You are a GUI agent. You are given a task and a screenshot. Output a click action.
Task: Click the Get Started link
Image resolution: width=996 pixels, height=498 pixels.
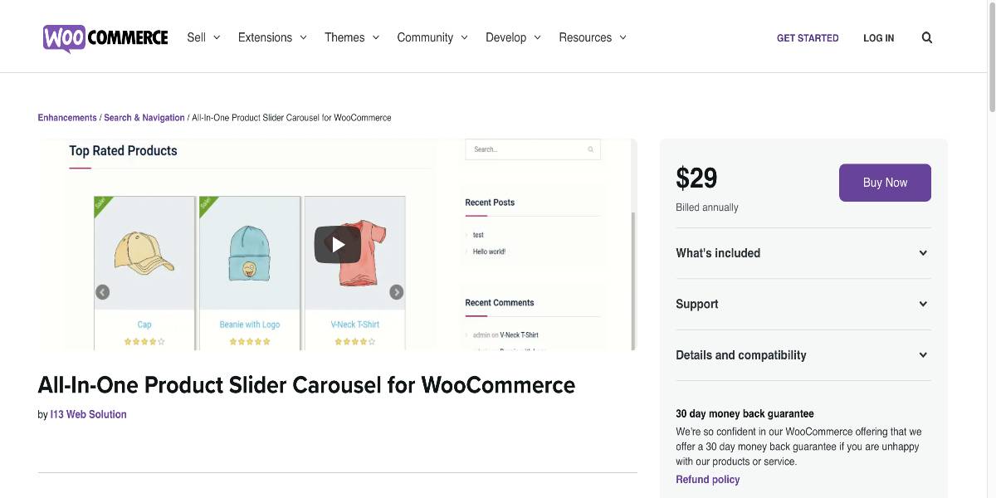click(808, 38)
